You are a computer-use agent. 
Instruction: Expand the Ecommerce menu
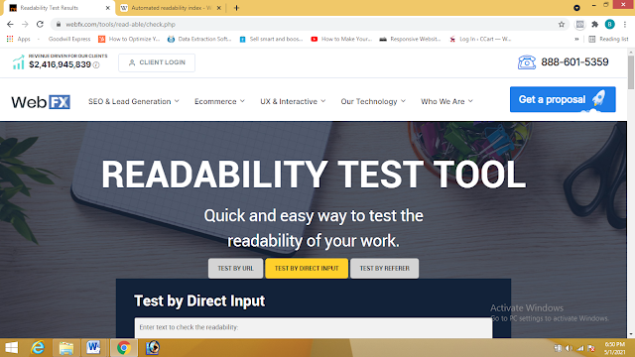click(219, 101)
